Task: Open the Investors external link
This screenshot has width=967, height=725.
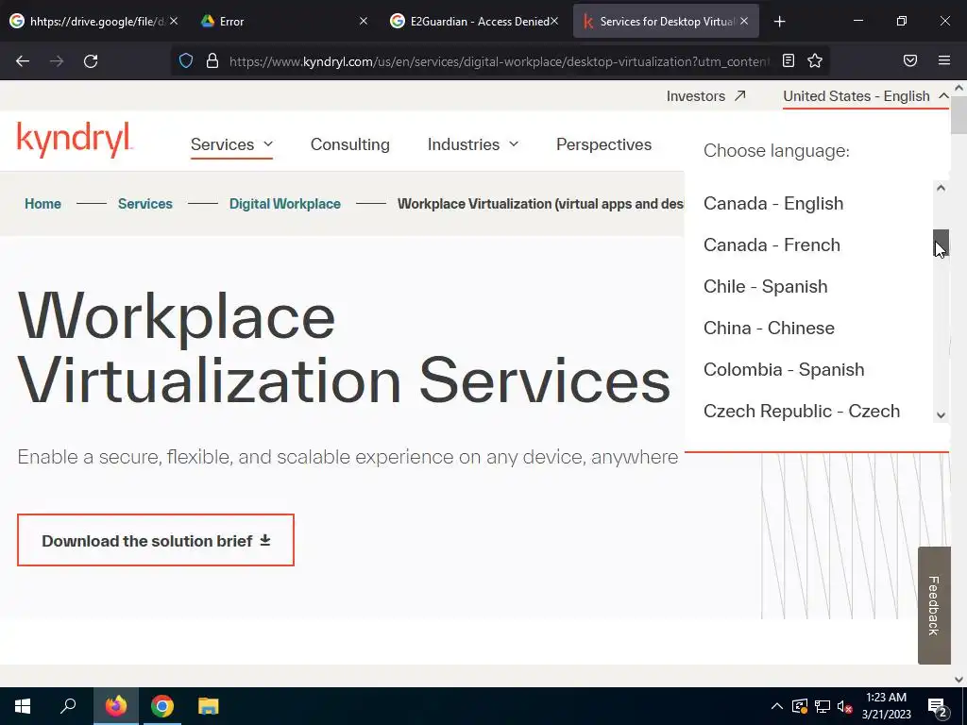Action: pyautogui.click(x=706, y=96)
